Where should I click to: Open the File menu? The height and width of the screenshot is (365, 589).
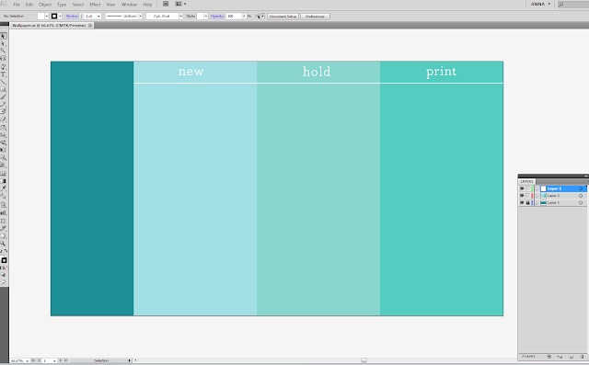point(17,5)
